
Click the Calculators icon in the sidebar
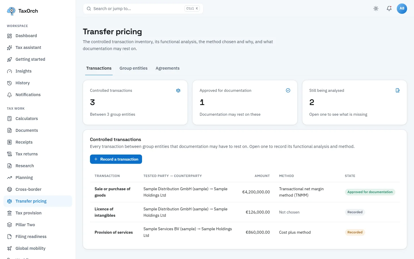click(9, 119)
